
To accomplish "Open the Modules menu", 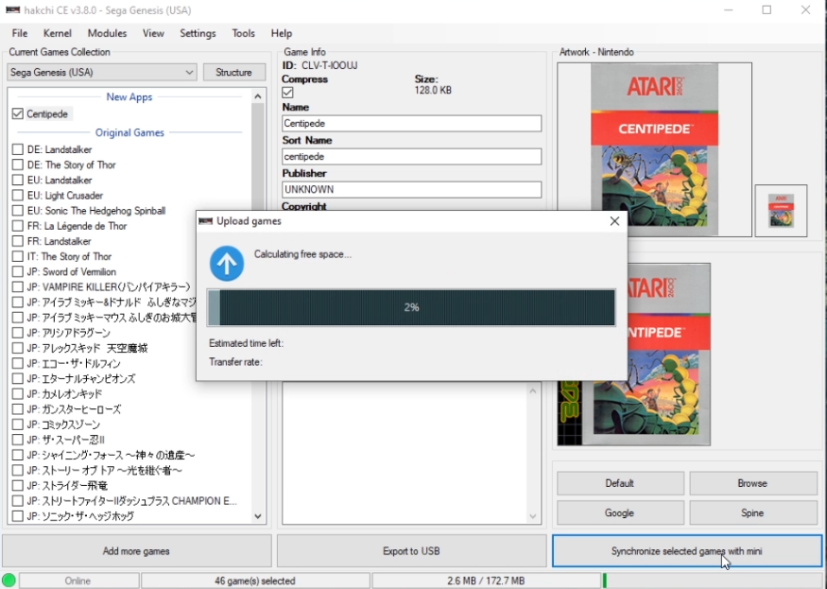I will [x=107, y=33].
